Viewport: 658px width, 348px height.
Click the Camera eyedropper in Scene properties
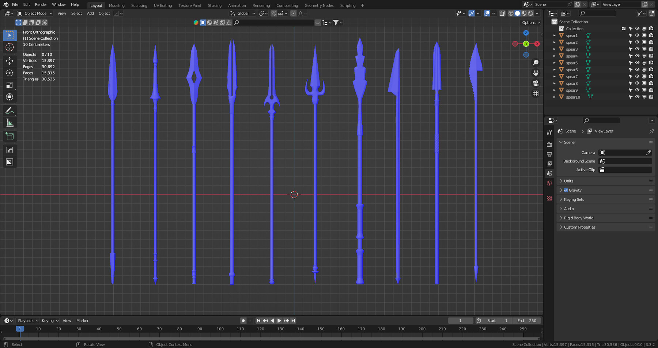coord(649,153)
